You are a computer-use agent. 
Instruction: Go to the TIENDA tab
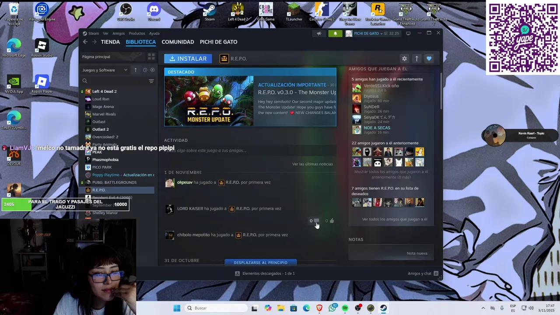(110, 42)
